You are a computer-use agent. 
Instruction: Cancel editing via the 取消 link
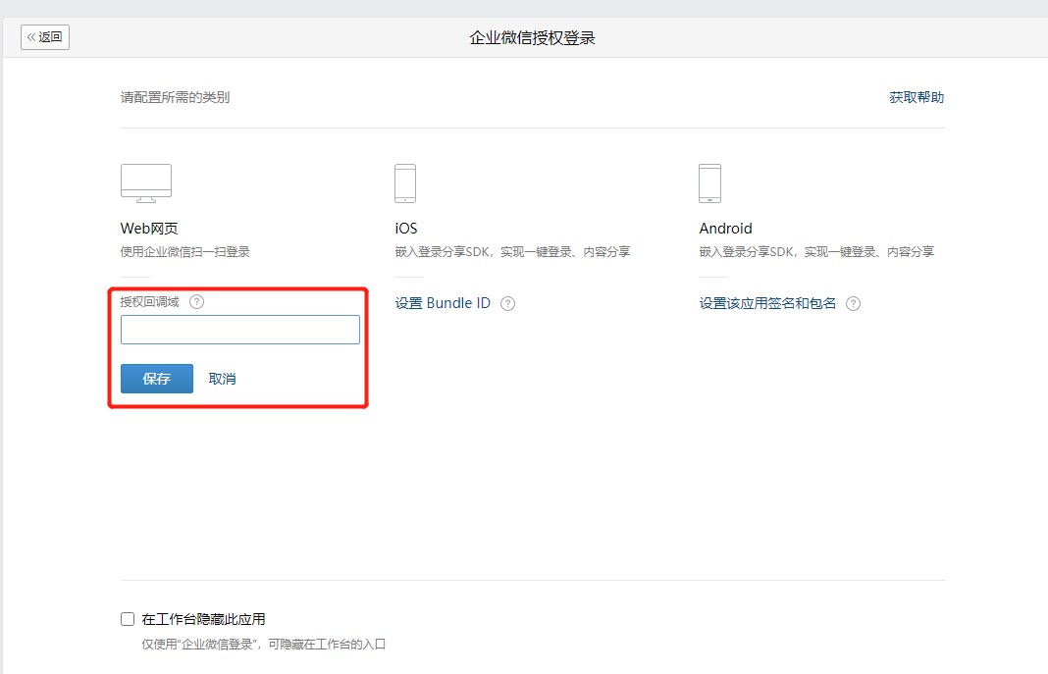tap(223, 379)
